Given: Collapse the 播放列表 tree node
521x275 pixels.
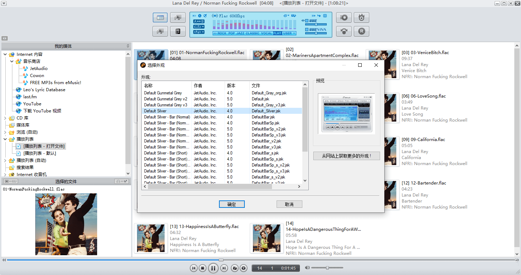Looking at the screenshot, I should (x=5, y=139).
